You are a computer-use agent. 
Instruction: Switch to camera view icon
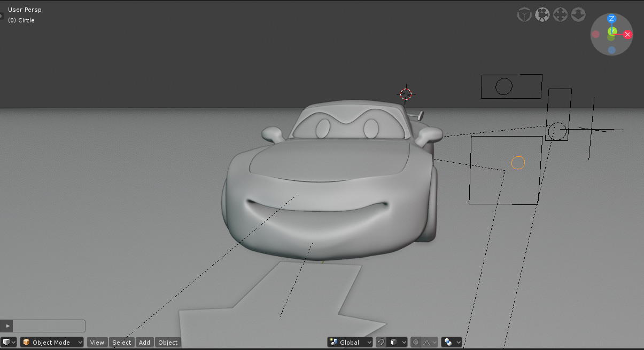pyautogui.click(x=542, y=14)
